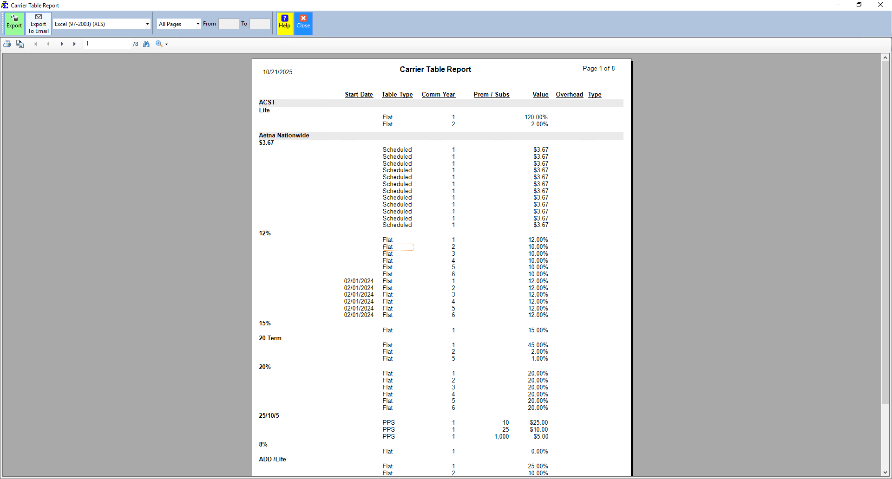Viewport: 892px width, 479px height.
Task: Open the export format dropdown
Action: pyautogui.click(x=147, y=24)
